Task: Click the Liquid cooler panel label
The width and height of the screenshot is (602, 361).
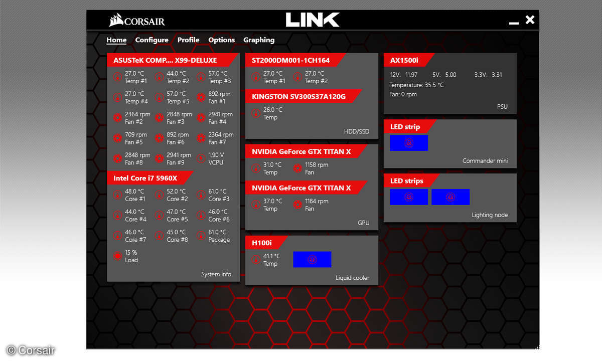Action: [353, 278]
